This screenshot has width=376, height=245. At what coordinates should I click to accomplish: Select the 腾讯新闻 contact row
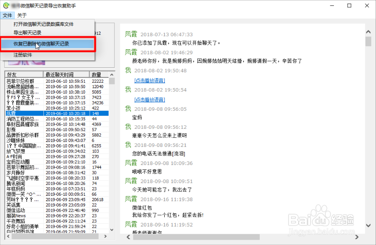57,184
